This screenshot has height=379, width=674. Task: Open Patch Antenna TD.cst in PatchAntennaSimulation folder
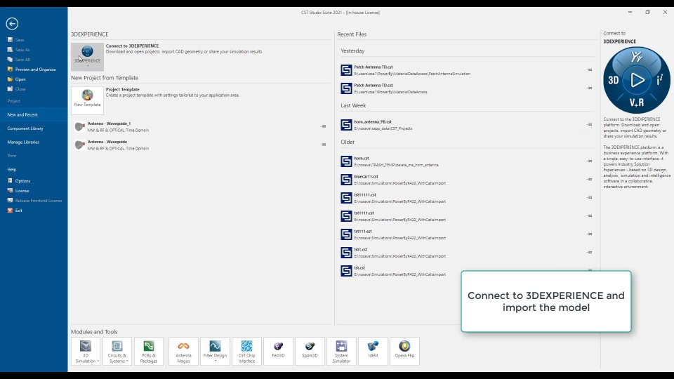tap(467, 70)
